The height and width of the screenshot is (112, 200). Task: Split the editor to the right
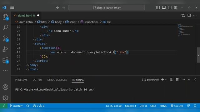189,15
